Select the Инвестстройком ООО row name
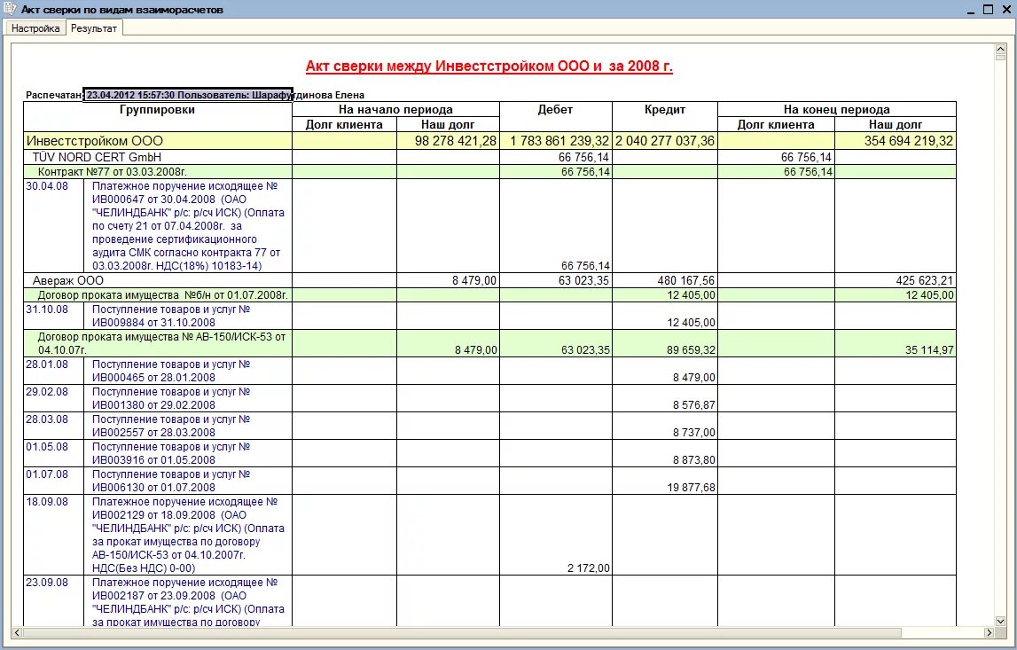Screen dimensions: 1017x650 (95, 141)
